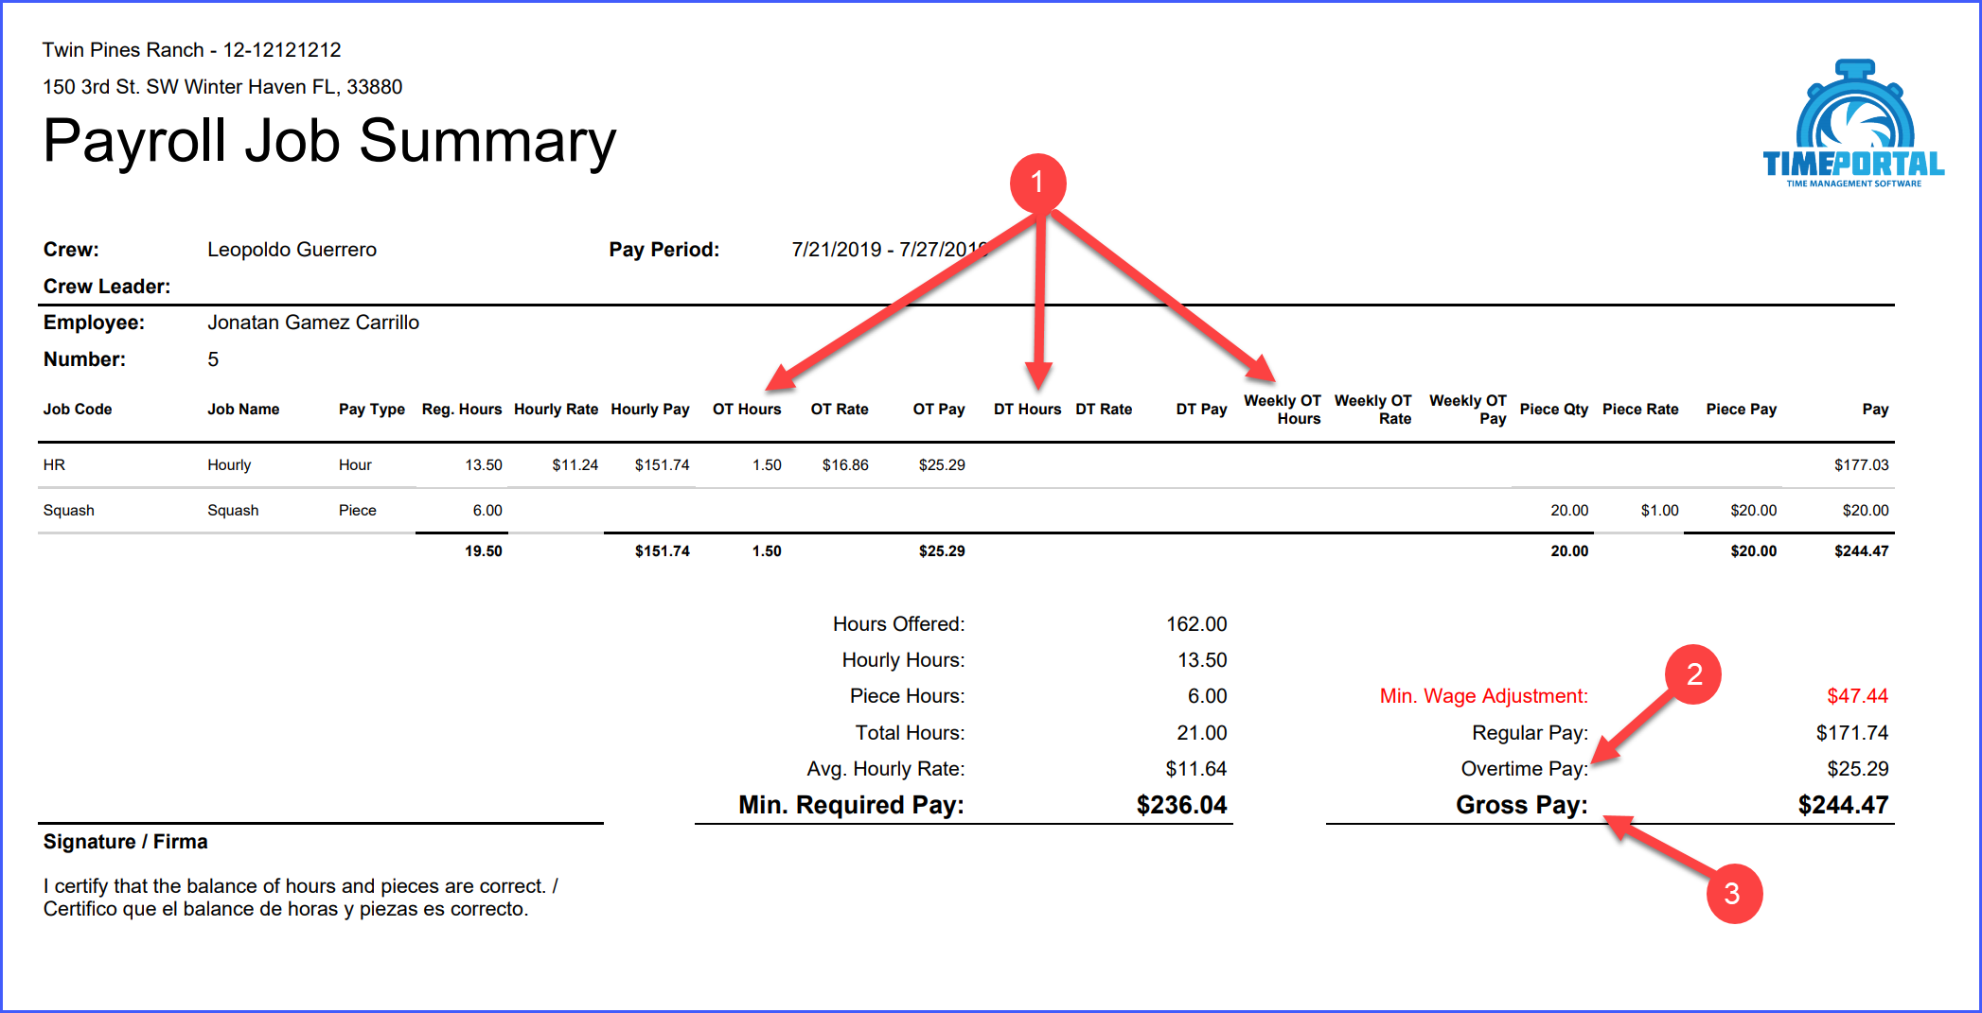Click the Piece pay type cell
1982x1013 pixels.
pyautogui.click(x=358, y=511)
